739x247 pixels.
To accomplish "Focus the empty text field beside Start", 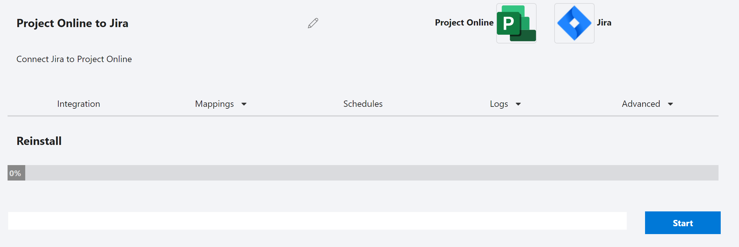I will click(317, 221).
